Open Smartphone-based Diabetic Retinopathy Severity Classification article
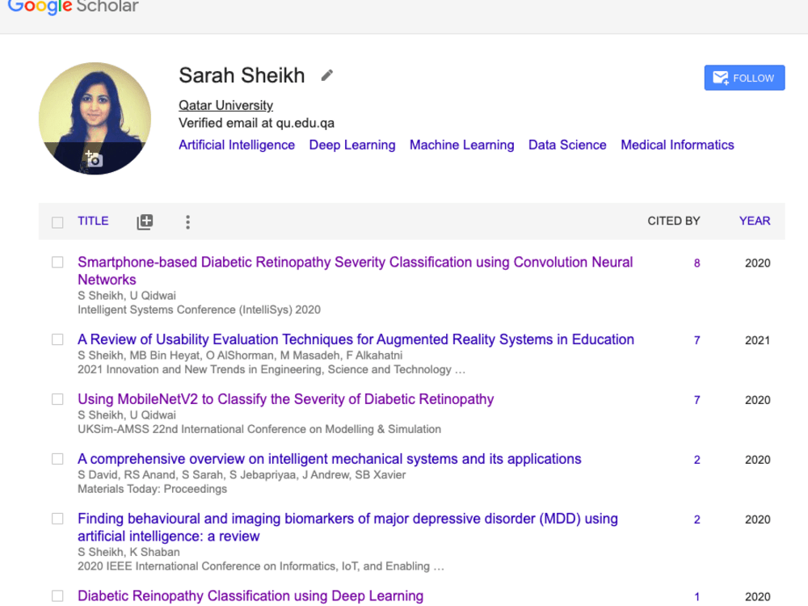Viewport: 808px width, 606px height. (x=355, y=271)
